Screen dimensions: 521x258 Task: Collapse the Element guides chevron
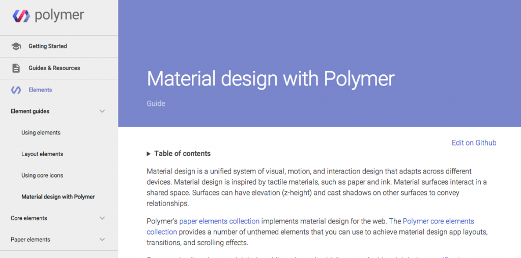click(x=102, y=111)
